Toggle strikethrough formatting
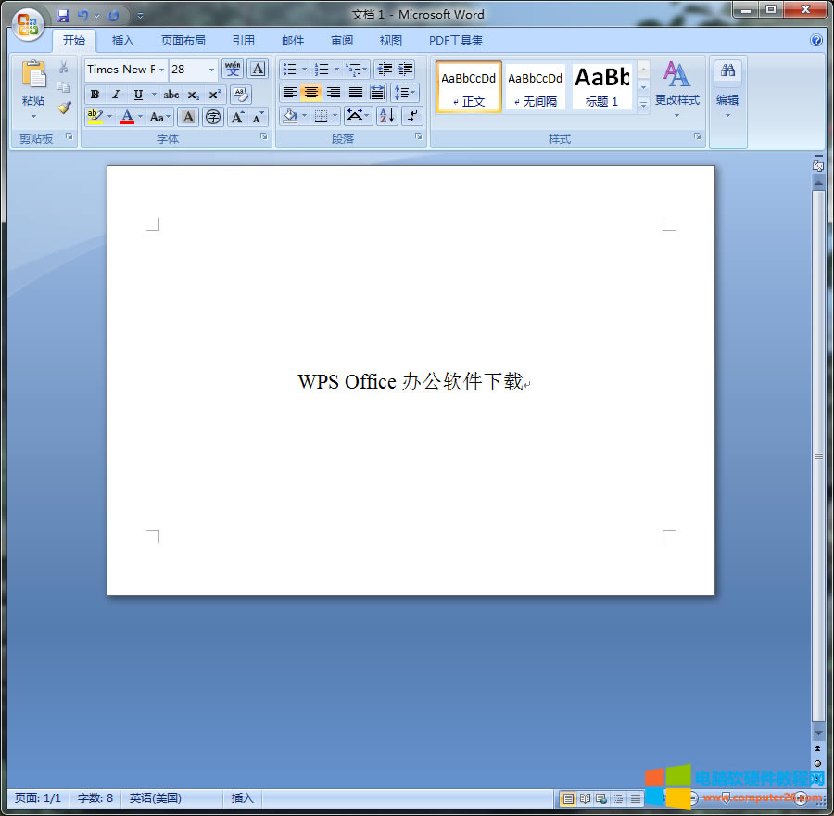The width and height of the screenshot is (834, 816). (171, 95)
